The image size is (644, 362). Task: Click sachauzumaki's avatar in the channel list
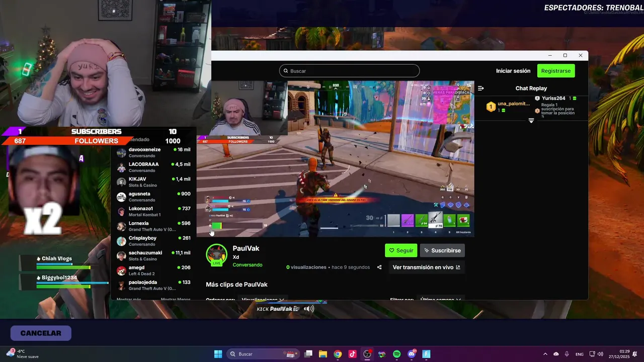pos(121,256)
